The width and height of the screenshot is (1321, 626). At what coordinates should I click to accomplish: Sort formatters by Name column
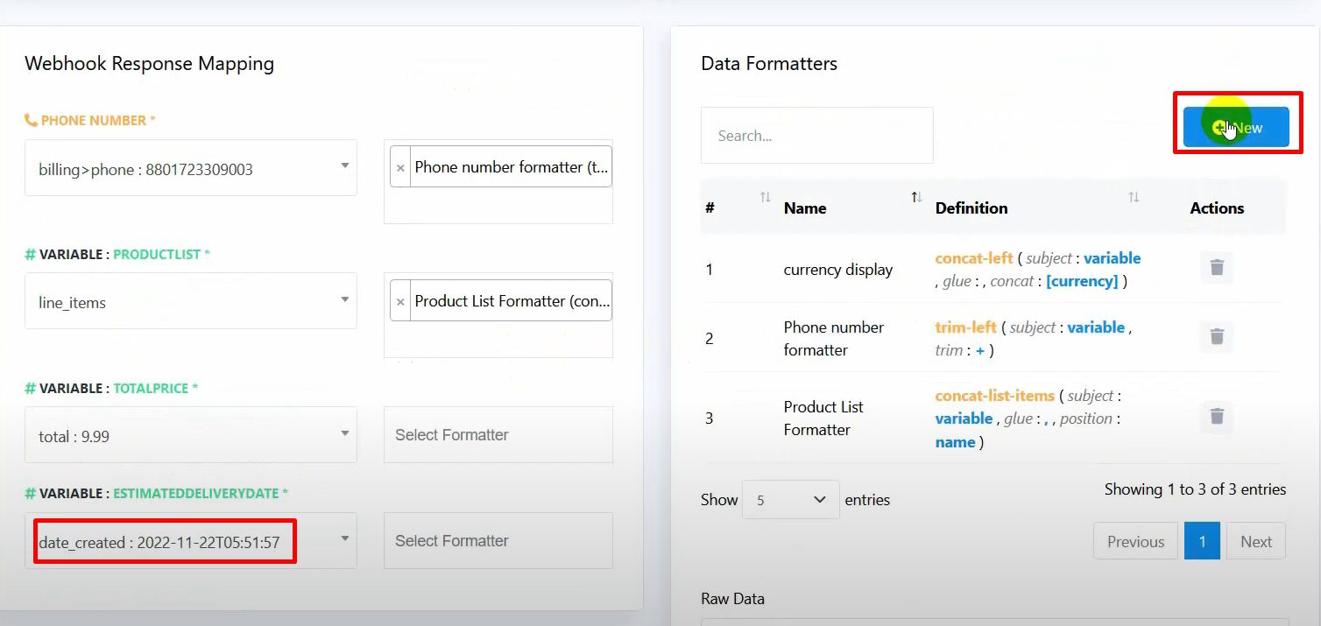point(916,198)
